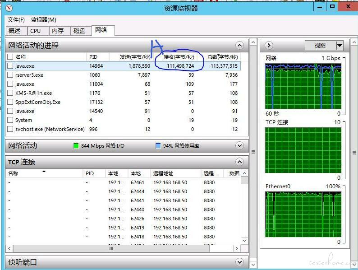Check the System process checkbox
This screenshot has width=358, height=270.
click(10, 120)
